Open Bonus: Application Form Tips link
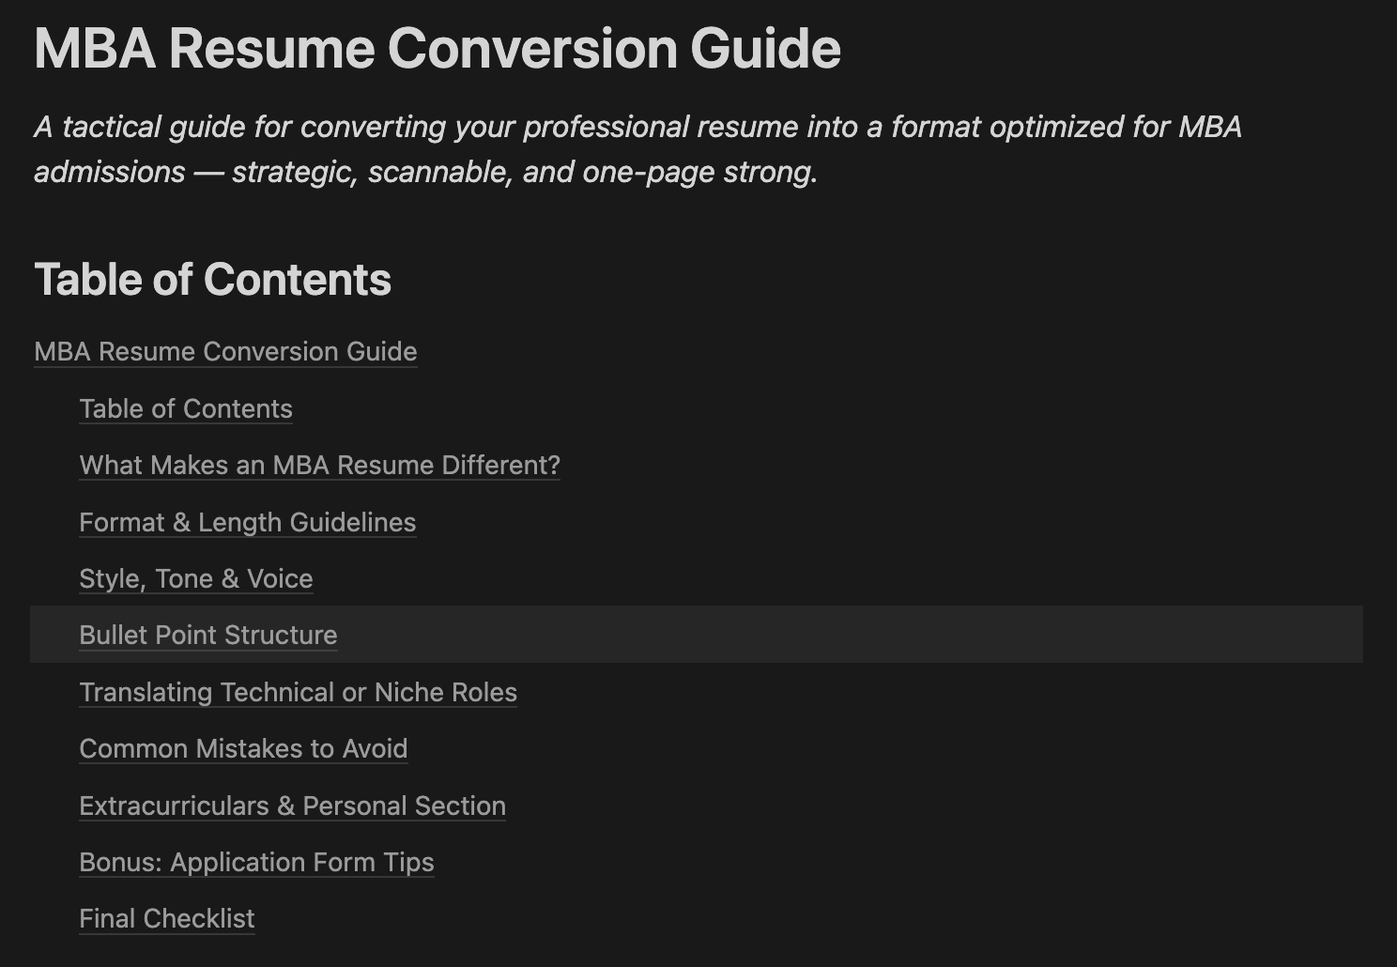 tap(256, 863)
